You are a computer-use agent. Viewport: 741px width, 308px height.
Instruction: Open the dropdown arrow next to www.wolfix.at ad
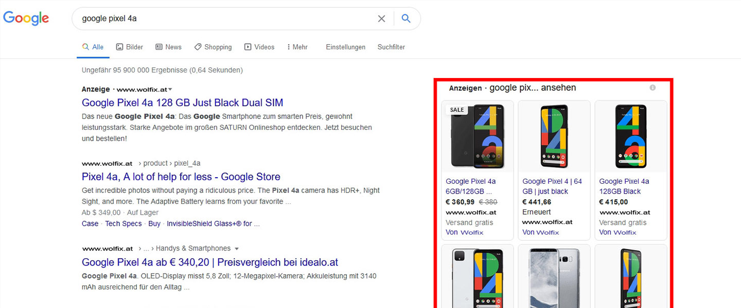pyautogui.click(x=170, y=89)
